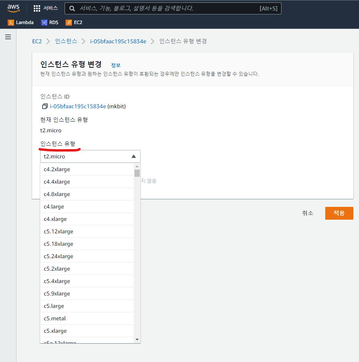Click the 인스턴스 유형 변경 heading
The width and height of the screenshot is (359, 362).
(x=71, y=64)
